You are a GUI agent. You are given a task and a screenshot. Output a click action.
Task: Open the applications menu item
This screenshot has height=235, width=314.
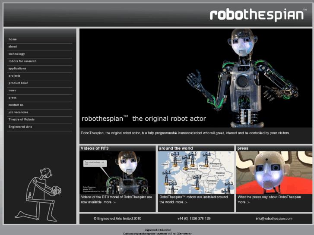[17, 69]
